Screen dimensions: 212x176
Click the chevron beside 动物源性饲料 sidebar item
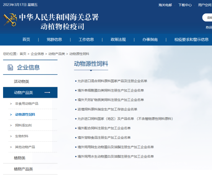click(11, 115)
